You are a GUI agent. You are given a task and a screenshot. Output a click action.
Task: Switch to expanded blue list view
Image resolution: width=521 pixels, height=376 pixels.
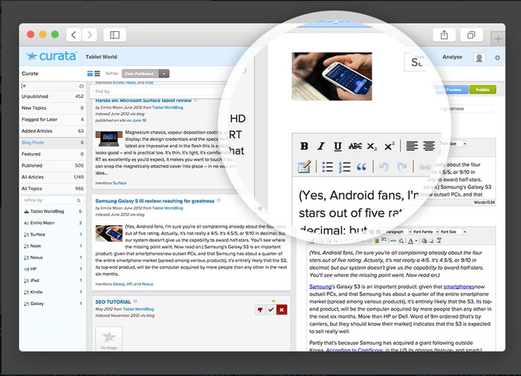tap(90, 73)
